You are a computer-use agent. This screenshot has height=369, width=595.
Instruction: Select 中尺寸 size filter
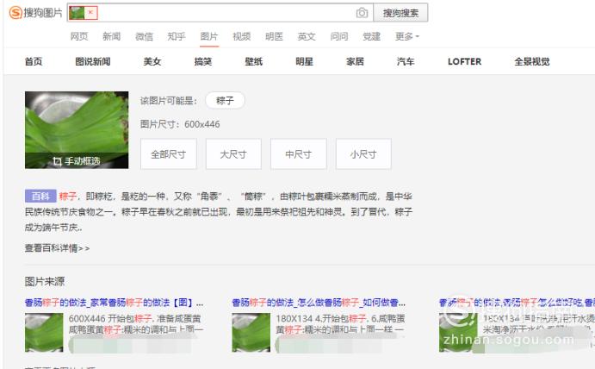tap(298, 154)
